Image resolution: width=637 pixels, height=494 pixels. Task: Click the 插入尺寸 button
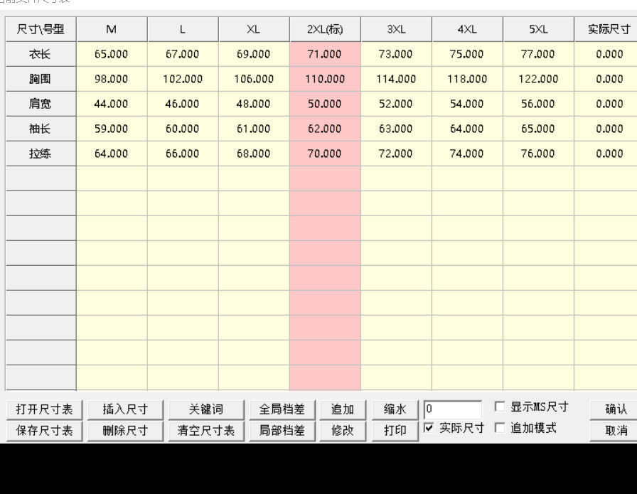[124, 409]
